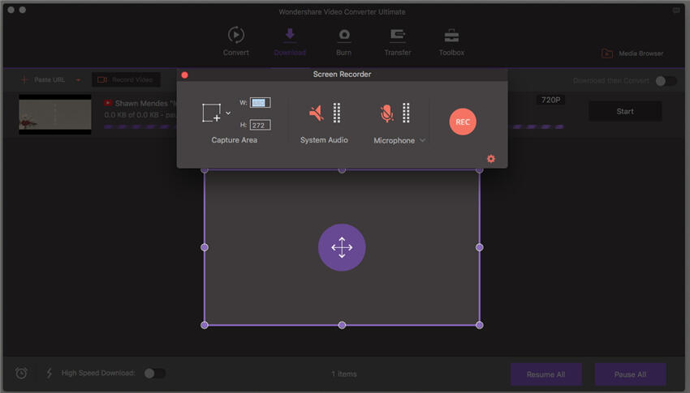Viewport: 690px width, 393px height.
Task: Adjust the System Audio level meter
Action: click(337, 113)
